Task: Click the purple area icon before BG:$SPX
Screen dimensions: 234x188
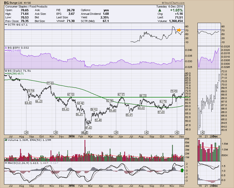Action: coord(6,48)
